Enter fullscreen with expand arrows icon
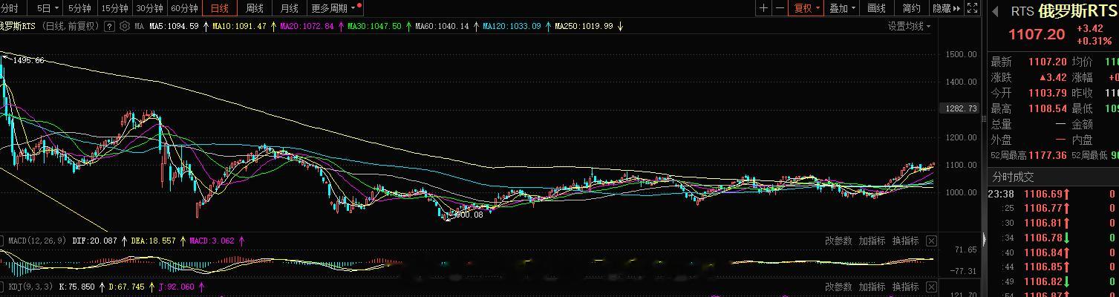This screenshot has height=297, width=1119. [x=973, y=8]
